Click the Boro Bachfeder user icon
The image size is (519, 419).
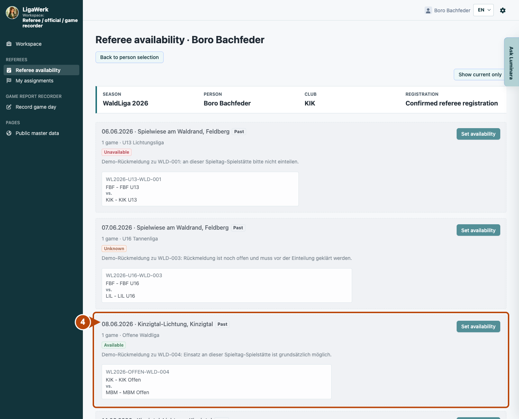[x=428, y=10]
